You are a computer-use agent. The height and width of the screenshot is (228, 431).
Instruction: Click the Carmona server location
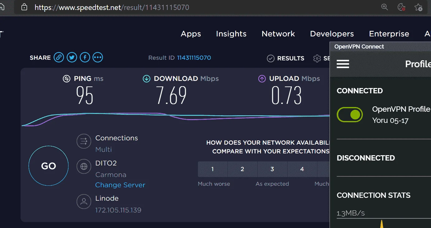[x=111, y=174]
